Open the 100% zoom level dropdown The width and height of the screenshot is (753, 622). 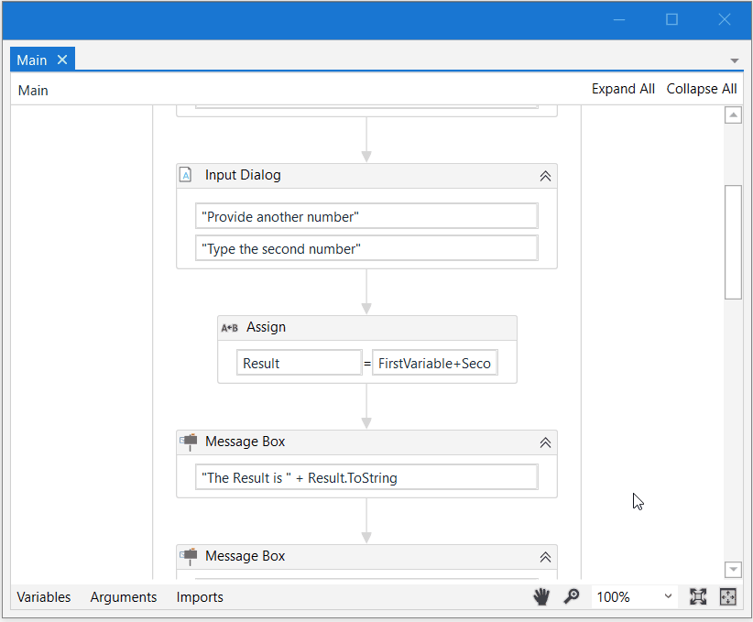pyautogui.click(x=668, y=596)
